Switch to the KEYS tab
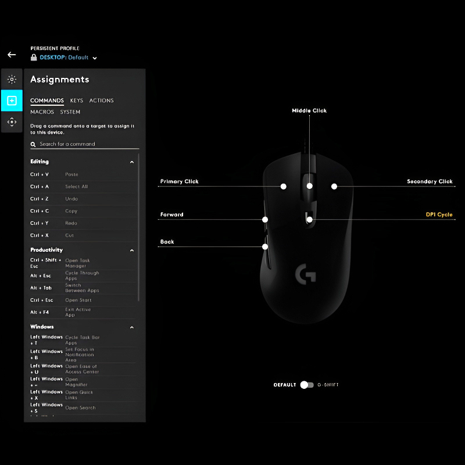This screenshot has height=465, width=465. [x=77, y=101]
